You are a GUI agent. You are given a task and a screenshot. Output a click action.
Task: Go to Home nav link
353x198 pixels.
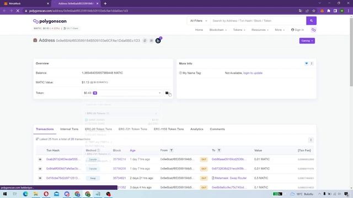click(199, 30)
